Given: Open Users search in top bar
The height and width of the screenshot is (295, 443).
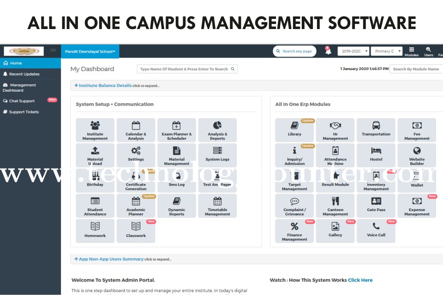Looking at the screenshot, I should tap(429, 51).
